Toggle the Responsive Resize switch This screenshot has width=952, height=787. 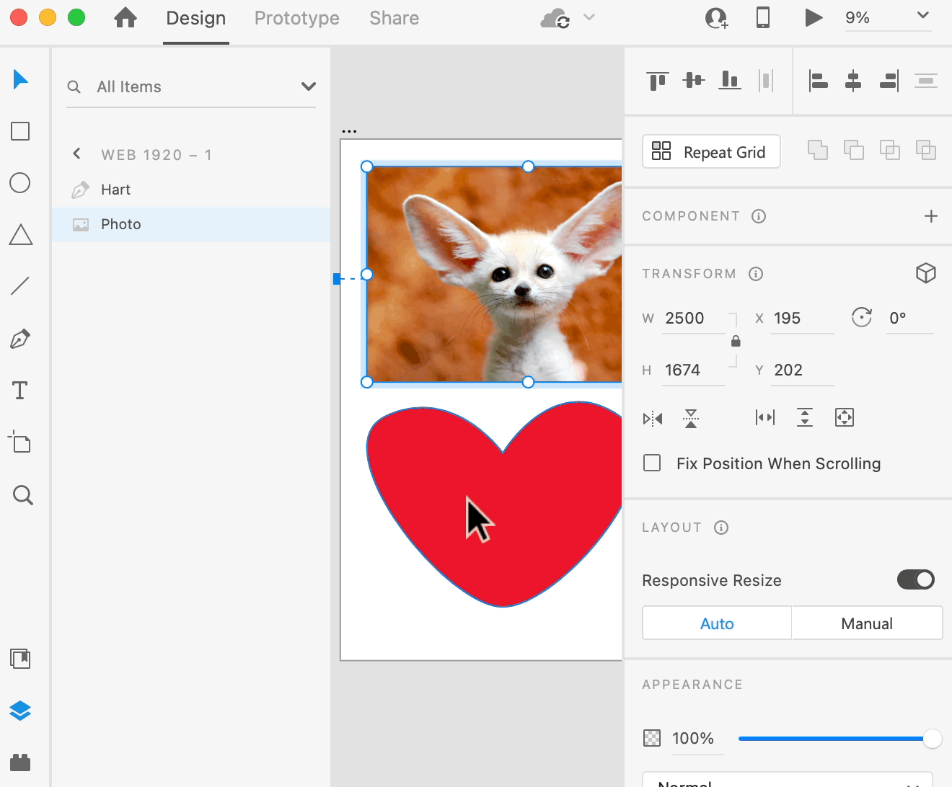point(916,579)
